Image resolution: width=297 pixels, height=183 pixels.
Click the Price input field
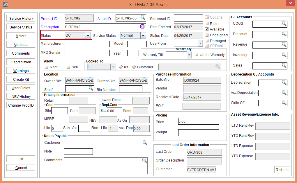click(x=198, y=121)
